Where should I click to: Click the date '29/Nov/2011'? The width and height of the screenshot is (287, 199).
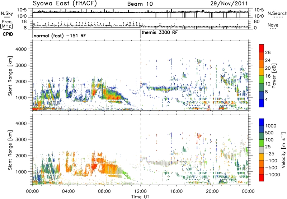tap(229, 3)
